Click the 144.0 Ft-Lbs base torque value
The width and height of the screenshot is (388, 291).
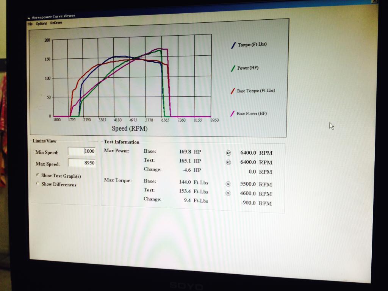click(x=194, y=182)
